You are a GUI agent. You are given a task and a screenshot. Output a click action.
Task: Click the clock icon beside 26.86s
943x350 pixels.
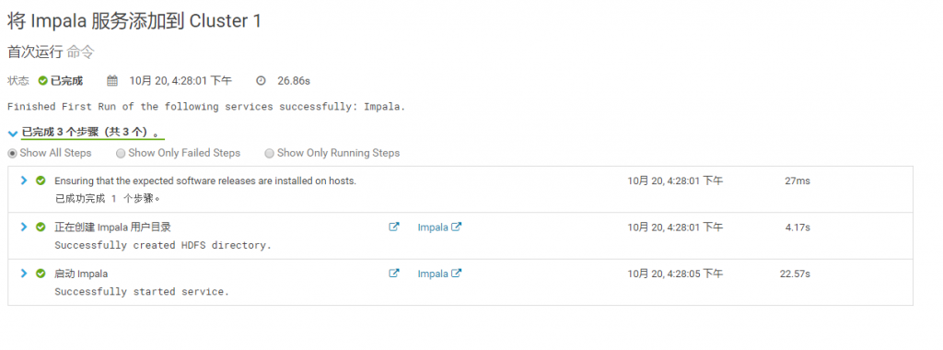click(261, 80)
